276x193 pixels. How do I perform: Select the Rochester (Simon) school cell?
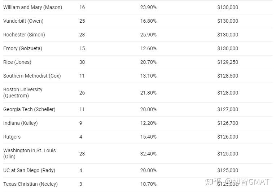click(x=24, y=35)
